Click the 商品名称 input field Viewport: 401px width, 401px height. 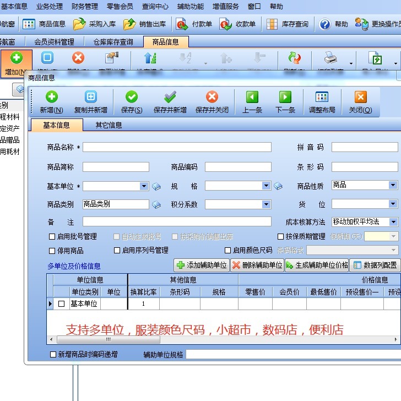[177, 147]
